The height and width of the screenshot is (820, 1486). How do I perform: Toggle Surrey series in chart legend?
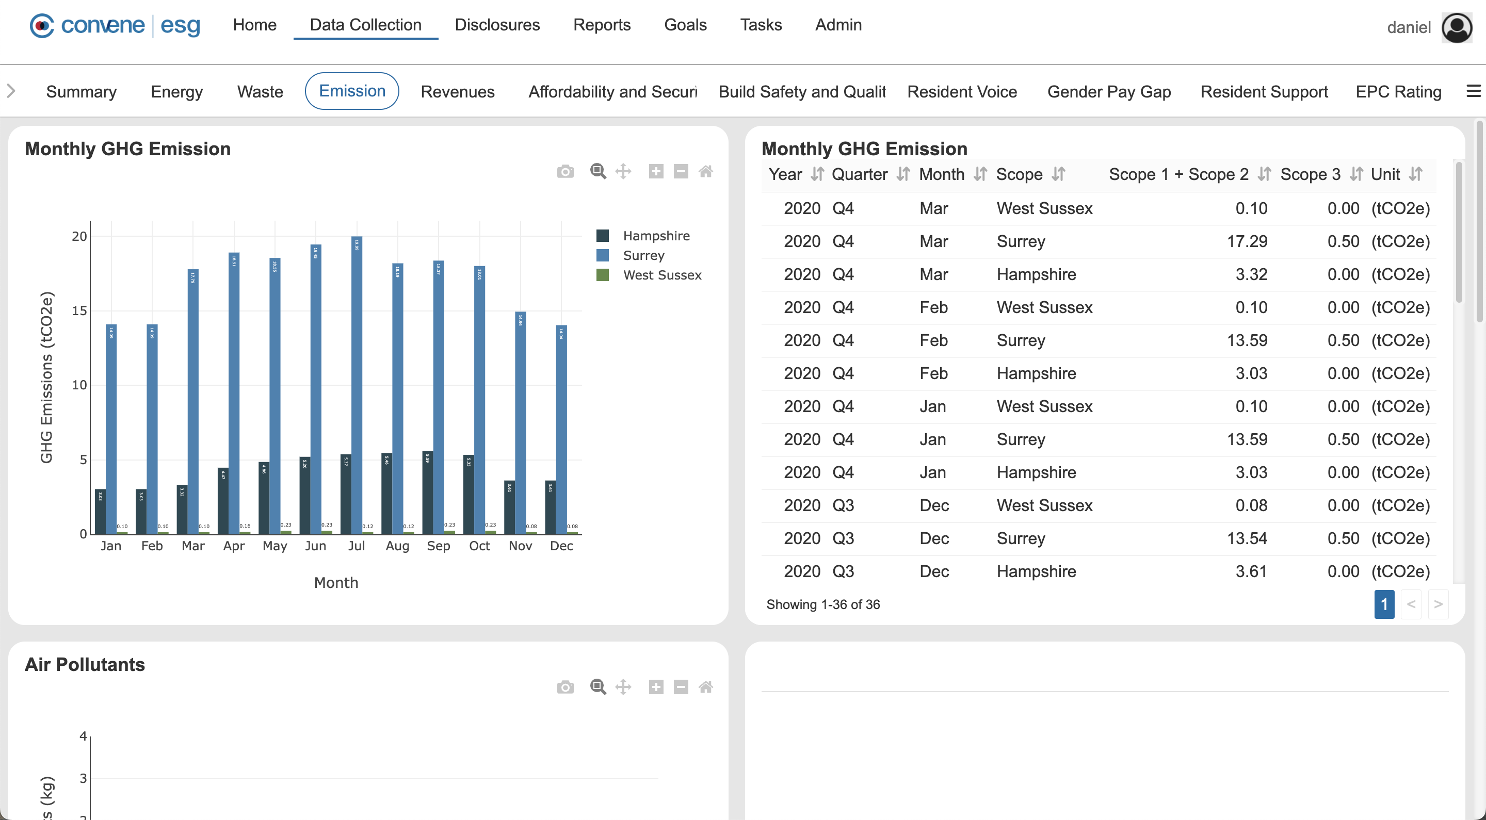(643, 255)
